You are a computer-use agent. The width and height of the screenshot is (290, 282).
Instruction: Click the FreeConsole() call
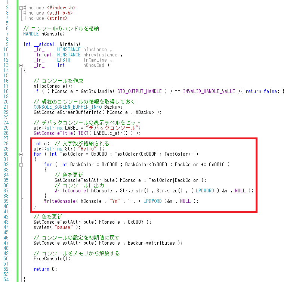click(52, 258)
